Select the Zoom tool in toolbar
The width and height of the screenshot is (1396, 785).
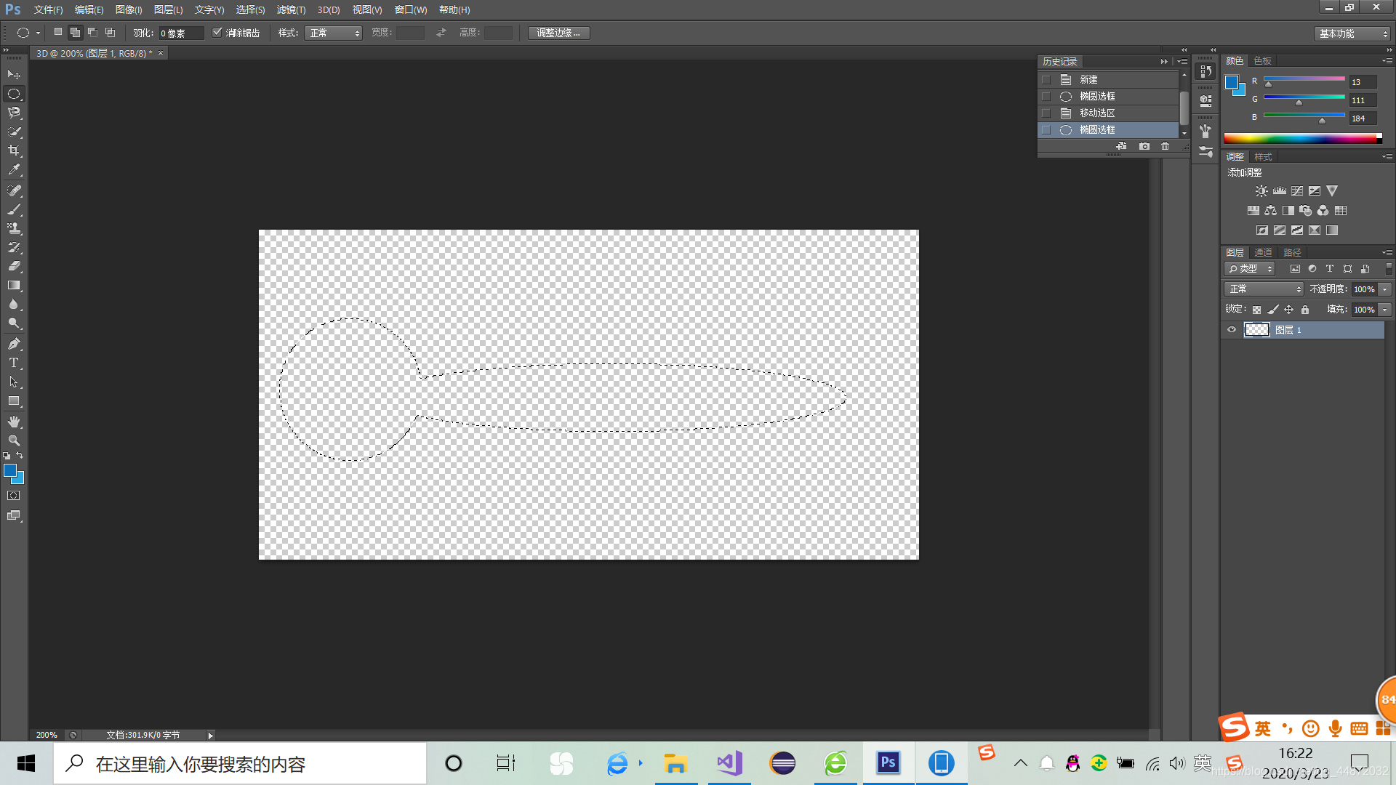(14, 440)
